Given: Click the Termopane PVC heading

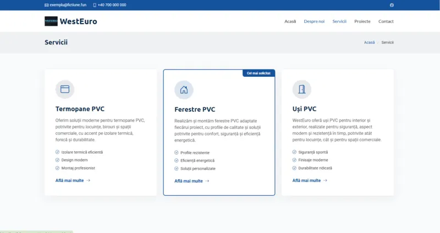Looking at the screenshot, I should (80, 109).
